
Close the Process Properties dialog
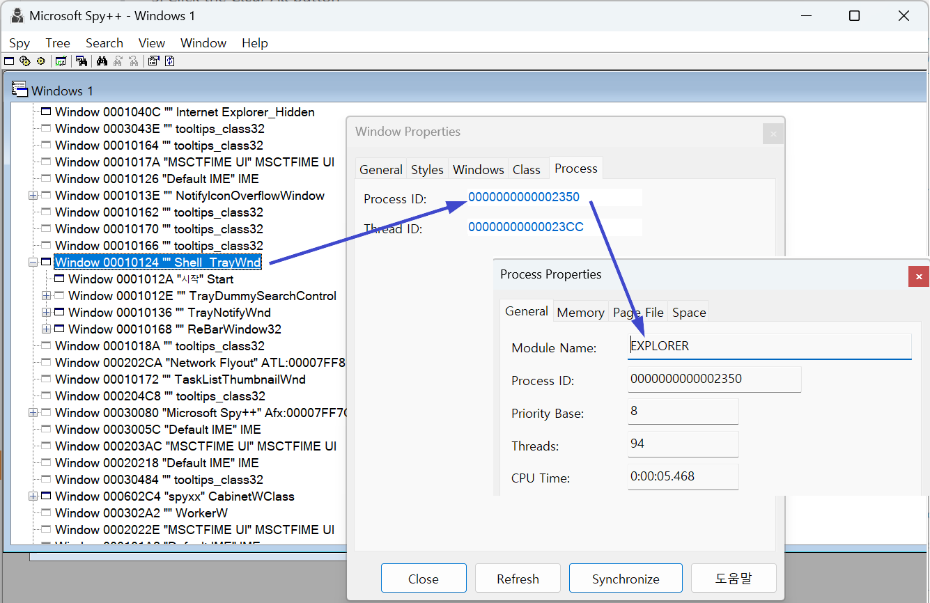click(x=919, y=276)
